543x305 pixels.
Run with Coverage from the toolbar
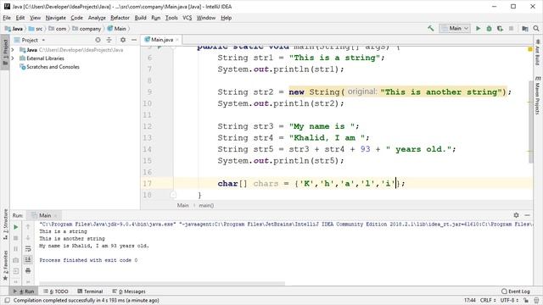500,28
